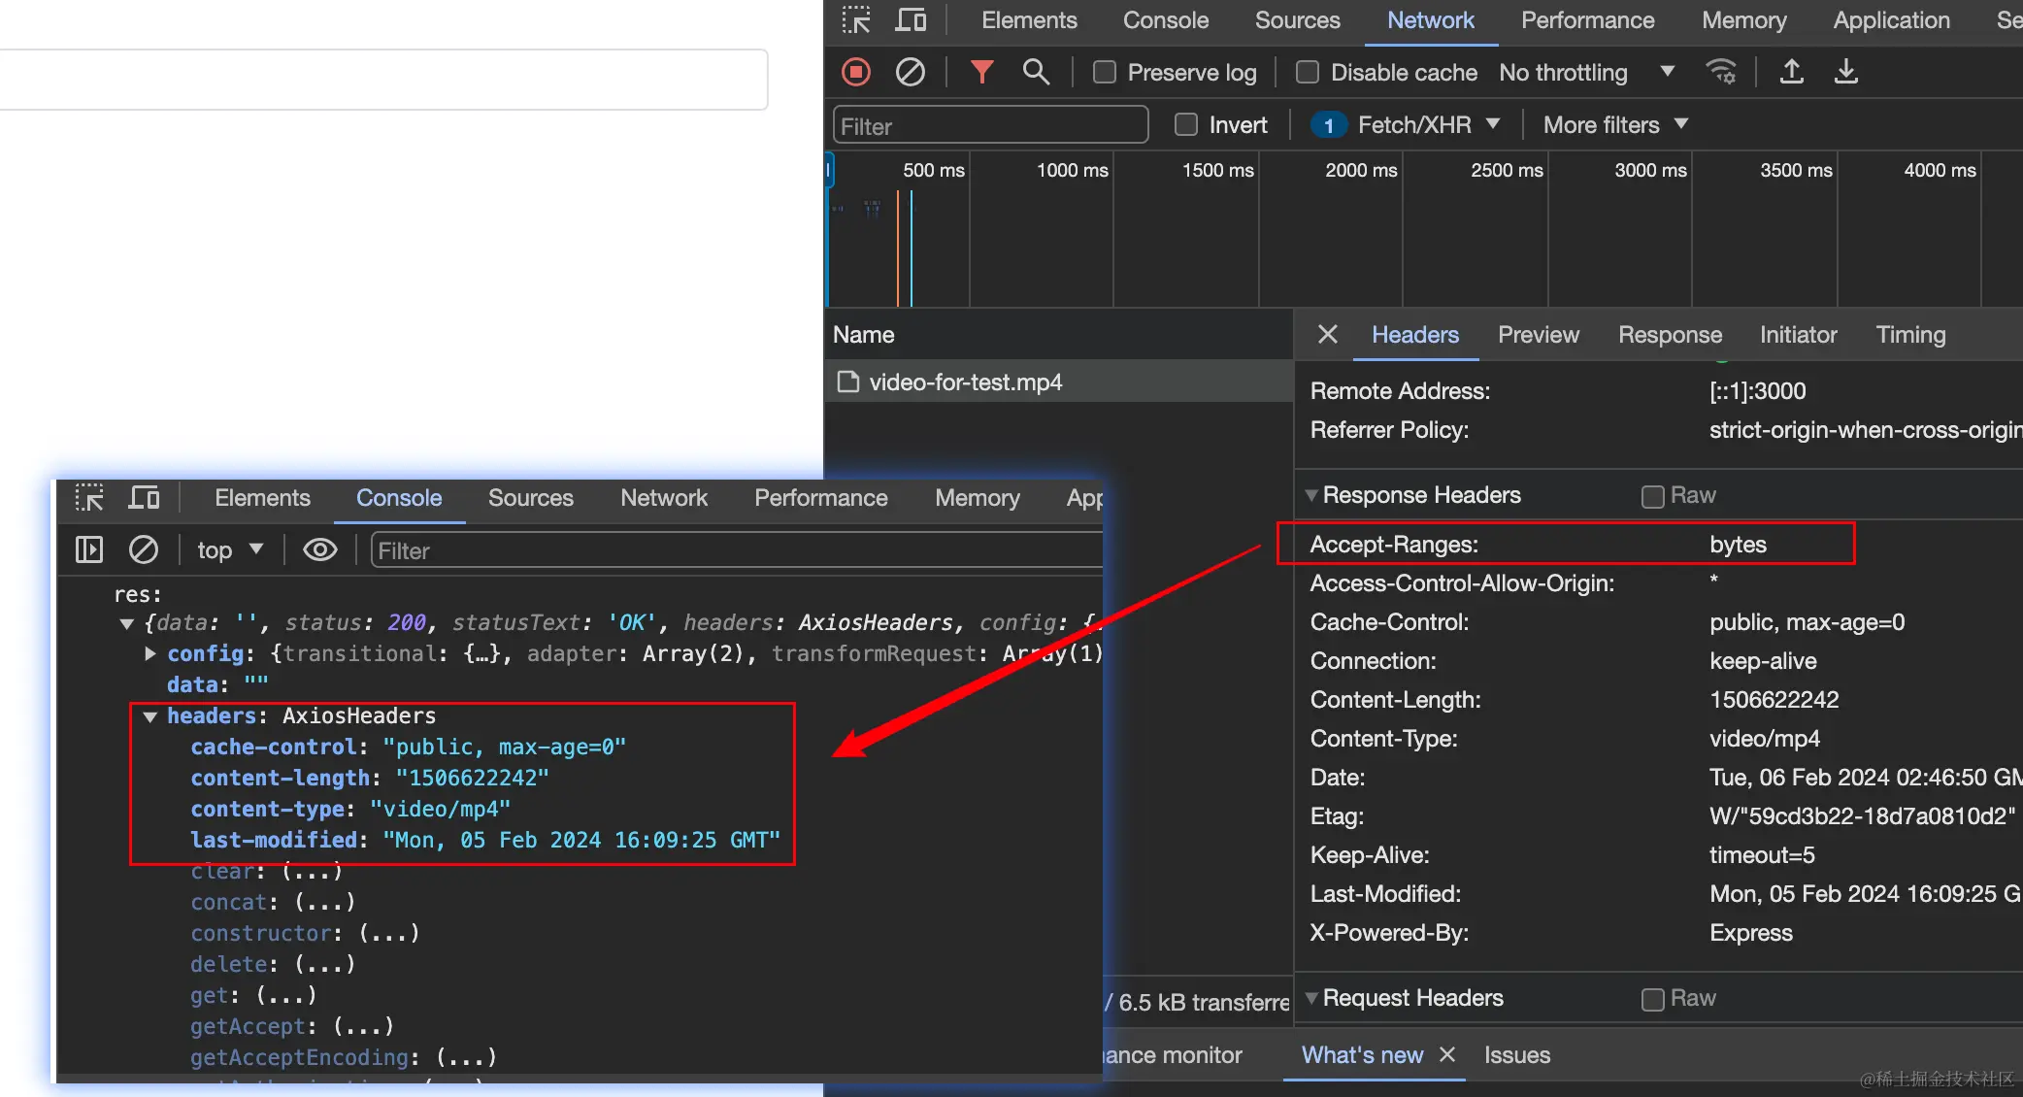
Task: Clear console icon in Console window
Action: [x=144, y=550]
